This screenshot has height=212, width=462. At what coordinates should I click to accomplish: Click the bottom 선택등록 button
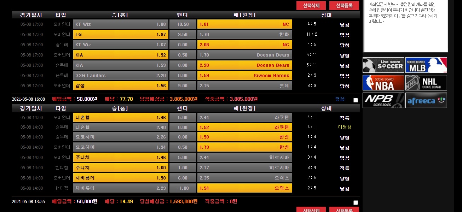pos(344,210)
